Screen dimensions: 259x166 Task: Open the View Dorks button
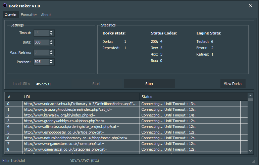click(232, 84)
